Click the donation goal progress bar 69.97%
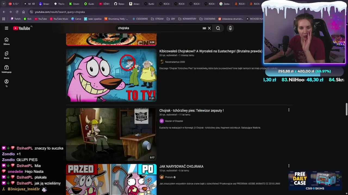The image size is (348, 195). tap(304, 71)
